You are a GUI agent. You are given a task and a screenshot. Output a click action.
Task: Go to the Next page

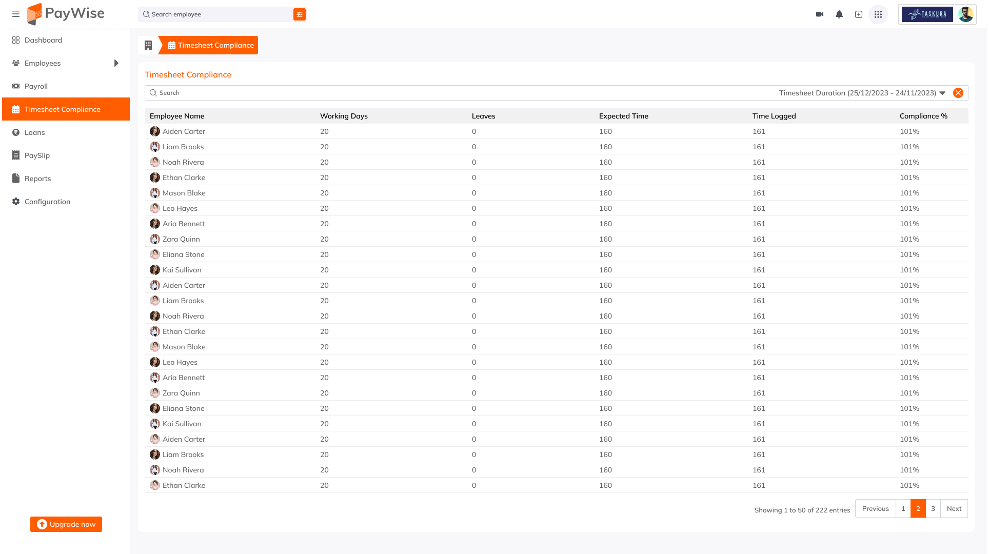(954, 508)
